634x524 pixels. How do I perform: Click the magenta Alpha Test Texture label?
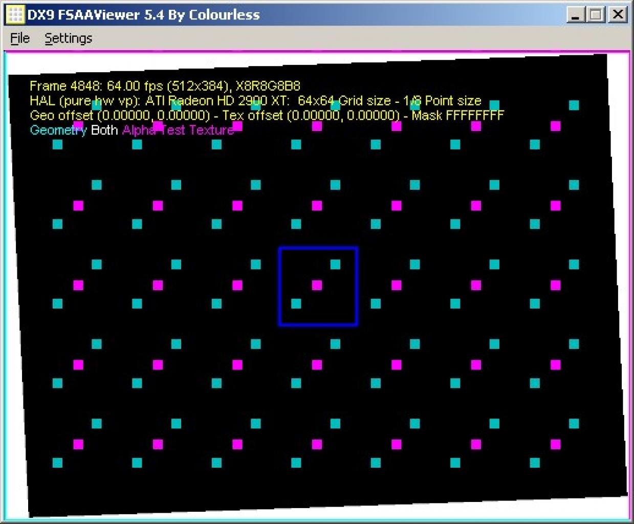pyautogui.click(x=178, y=130)
